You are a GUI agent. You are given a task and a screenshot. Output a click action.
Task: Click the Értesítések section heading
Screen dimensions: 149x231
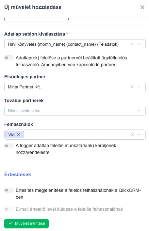(x=18, y=175)
